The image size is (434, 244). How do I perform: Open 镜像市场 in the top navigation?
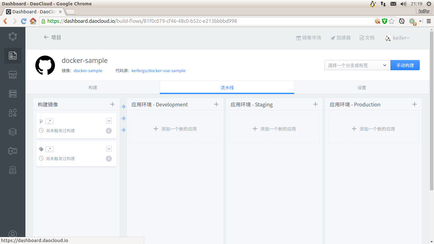(309, 37)
